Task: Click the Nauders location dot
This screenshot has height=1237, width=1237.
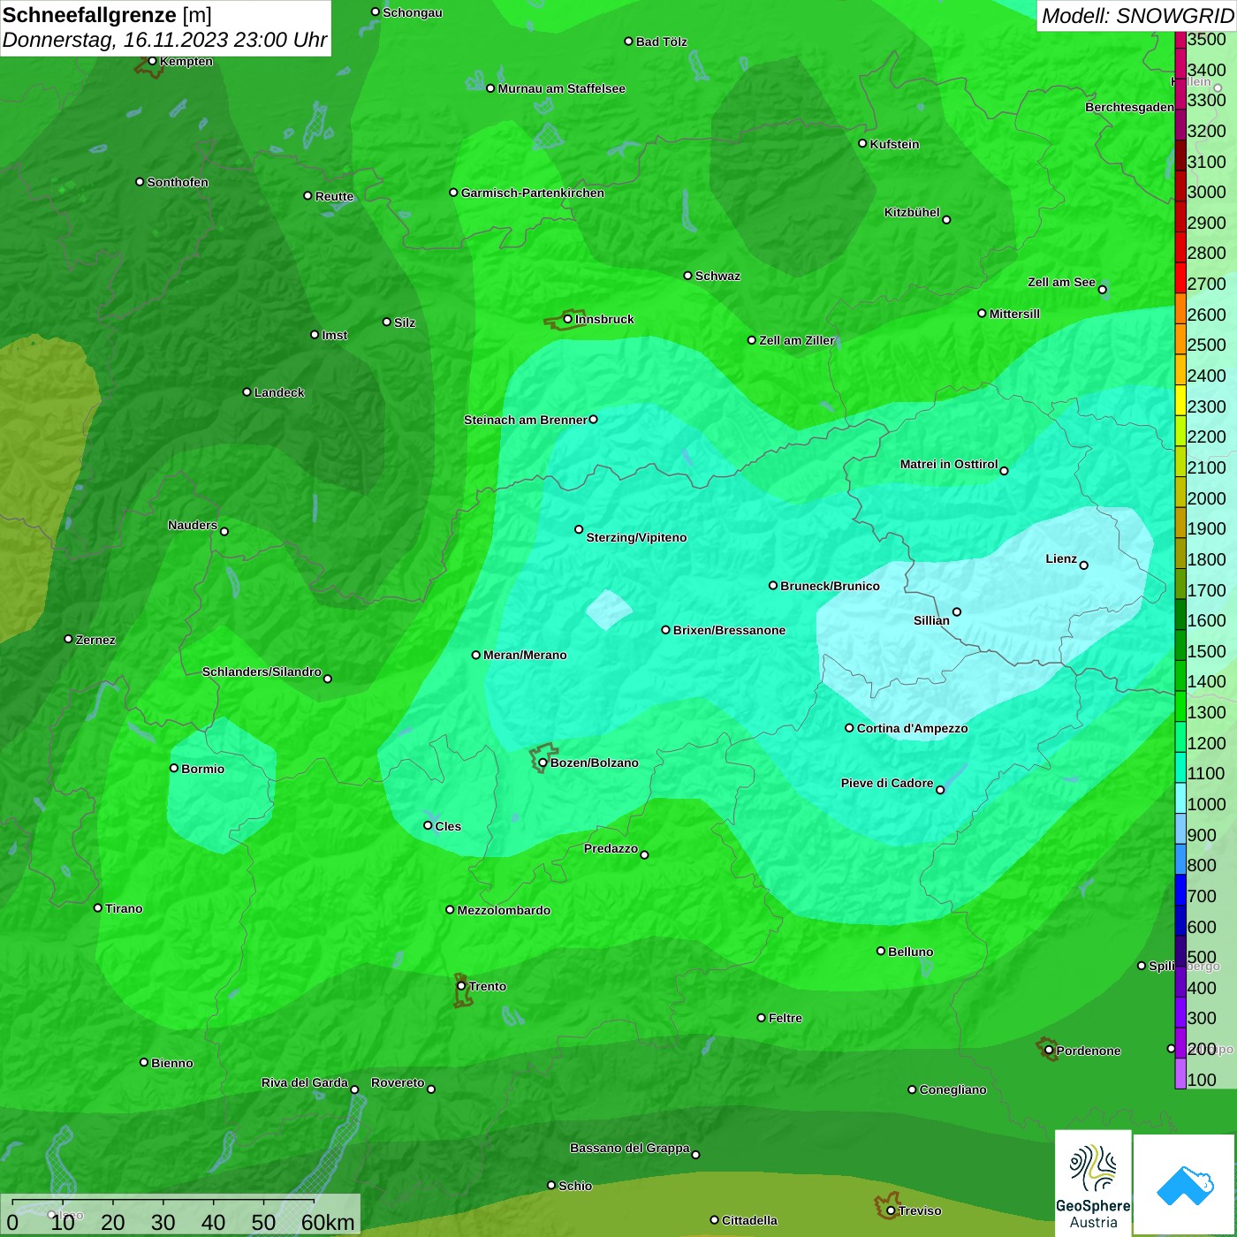Action: [x=224, y=531]
